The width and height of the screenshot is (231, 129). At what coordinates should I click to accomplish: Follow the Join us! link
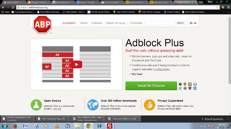coord(57,109)
